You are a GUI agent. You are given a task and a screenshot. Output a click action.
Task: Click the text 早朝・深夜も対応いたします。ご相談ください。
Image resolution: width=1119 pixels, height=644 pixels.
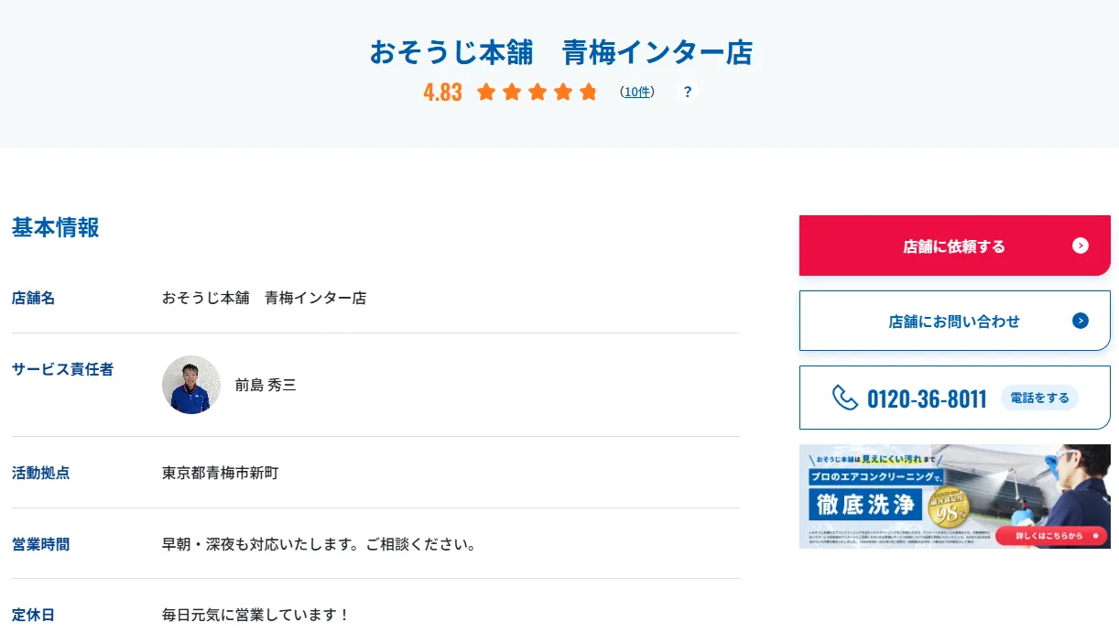point(320,544)
